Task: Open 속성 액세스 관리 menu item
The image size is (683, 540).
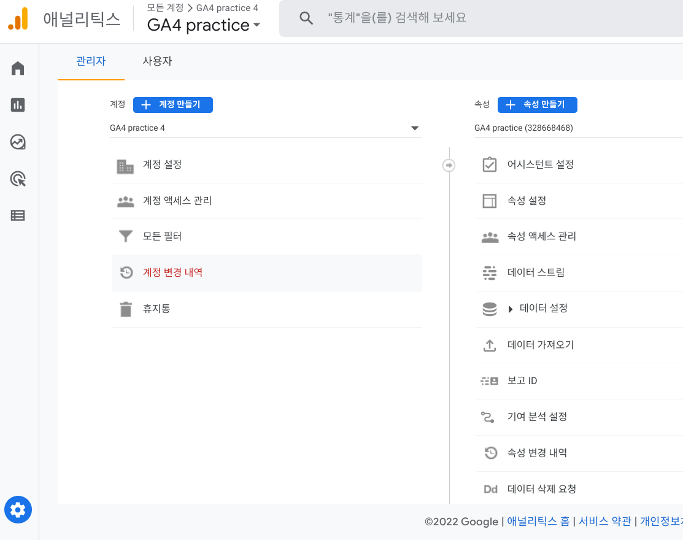Action: click(579, 237)
